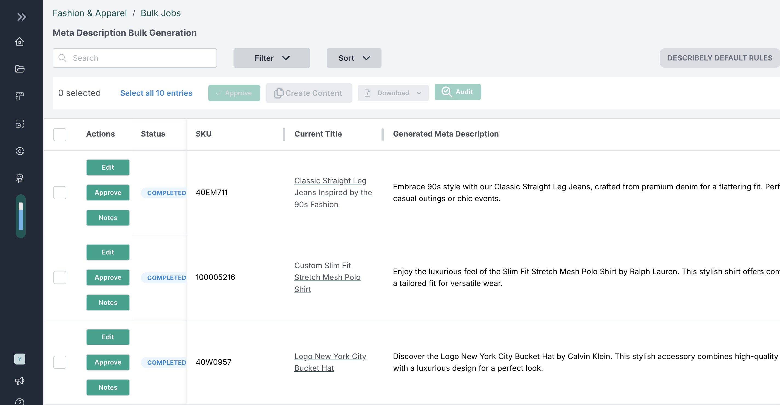Viewport: 780px width, 405px height.
Task: Click the COMPLETED badge for 40W0957
Action: pos(164,362)
